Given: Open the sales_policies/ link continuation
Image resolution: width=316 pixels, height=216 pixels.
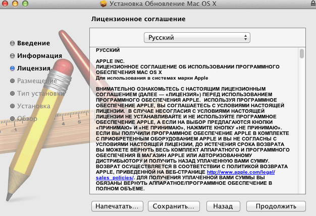Looking at the screenshot, I should (x=115, y=178).
